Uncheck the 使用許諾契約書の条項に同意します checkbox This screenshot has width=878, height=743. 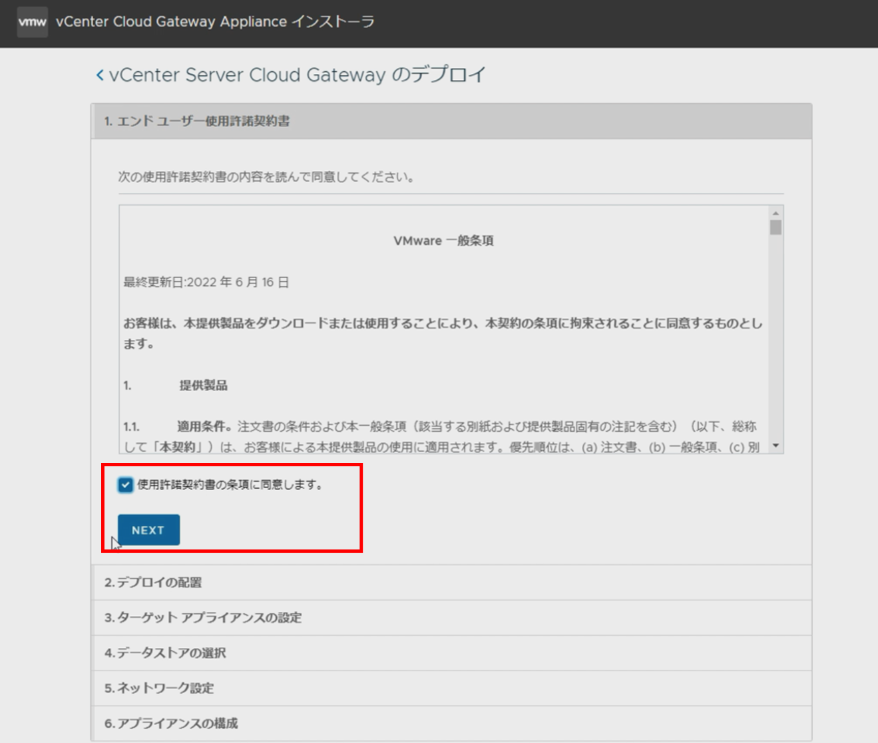pyautogui.click(x=125, y=485)
